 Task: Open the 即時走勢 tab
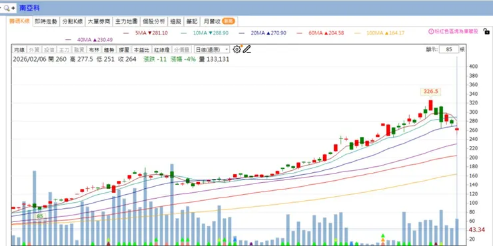(x=46, y=22)
